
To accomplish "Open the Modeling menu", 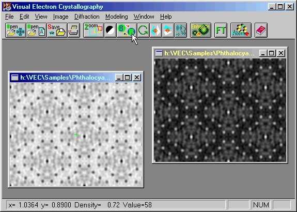I will (117, 17).
